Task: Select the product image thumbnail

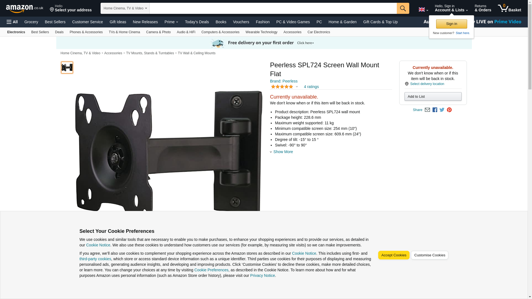Action: [x=67, y=68]
